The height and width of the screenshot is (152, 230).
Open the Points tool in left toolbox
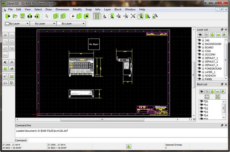tap(5, 35)
